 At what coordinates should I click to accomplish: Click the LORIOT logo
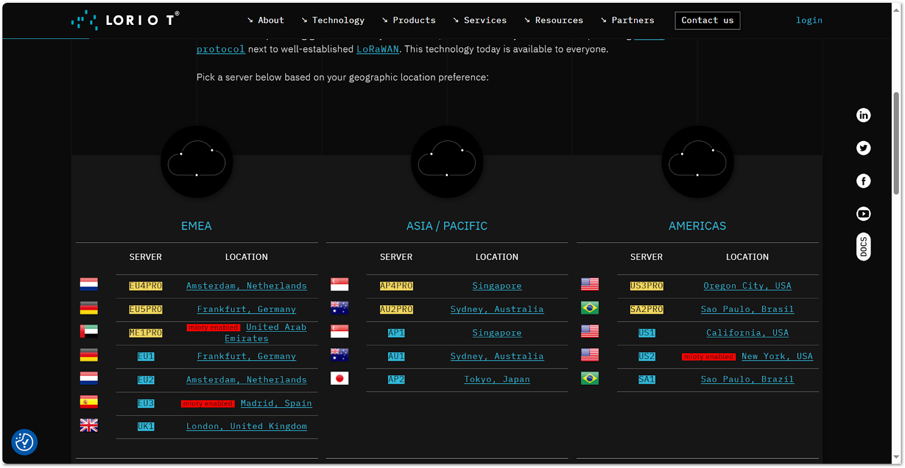126,20
